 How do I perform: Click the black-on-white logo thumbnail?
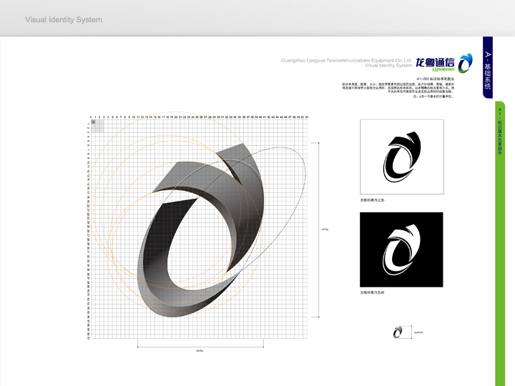[402, 157]
